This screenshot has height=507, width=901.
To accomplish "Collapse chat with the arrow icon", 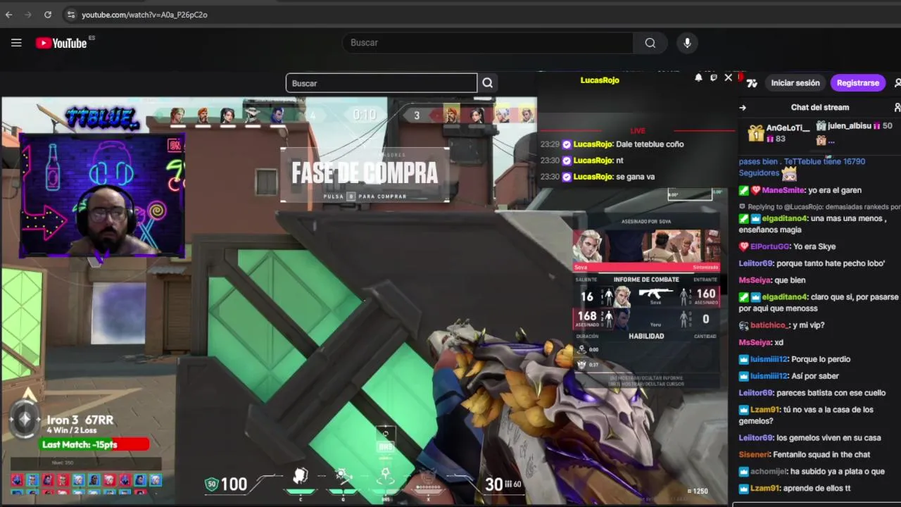I will coord(743,108).
